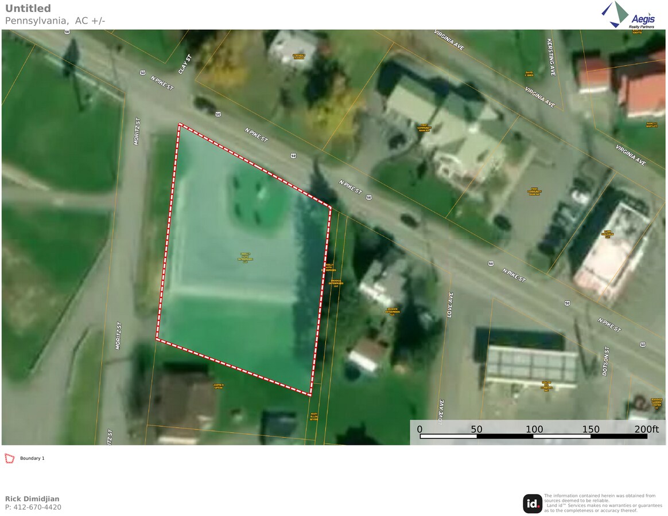Click the route shield beside Clay St

142,72
